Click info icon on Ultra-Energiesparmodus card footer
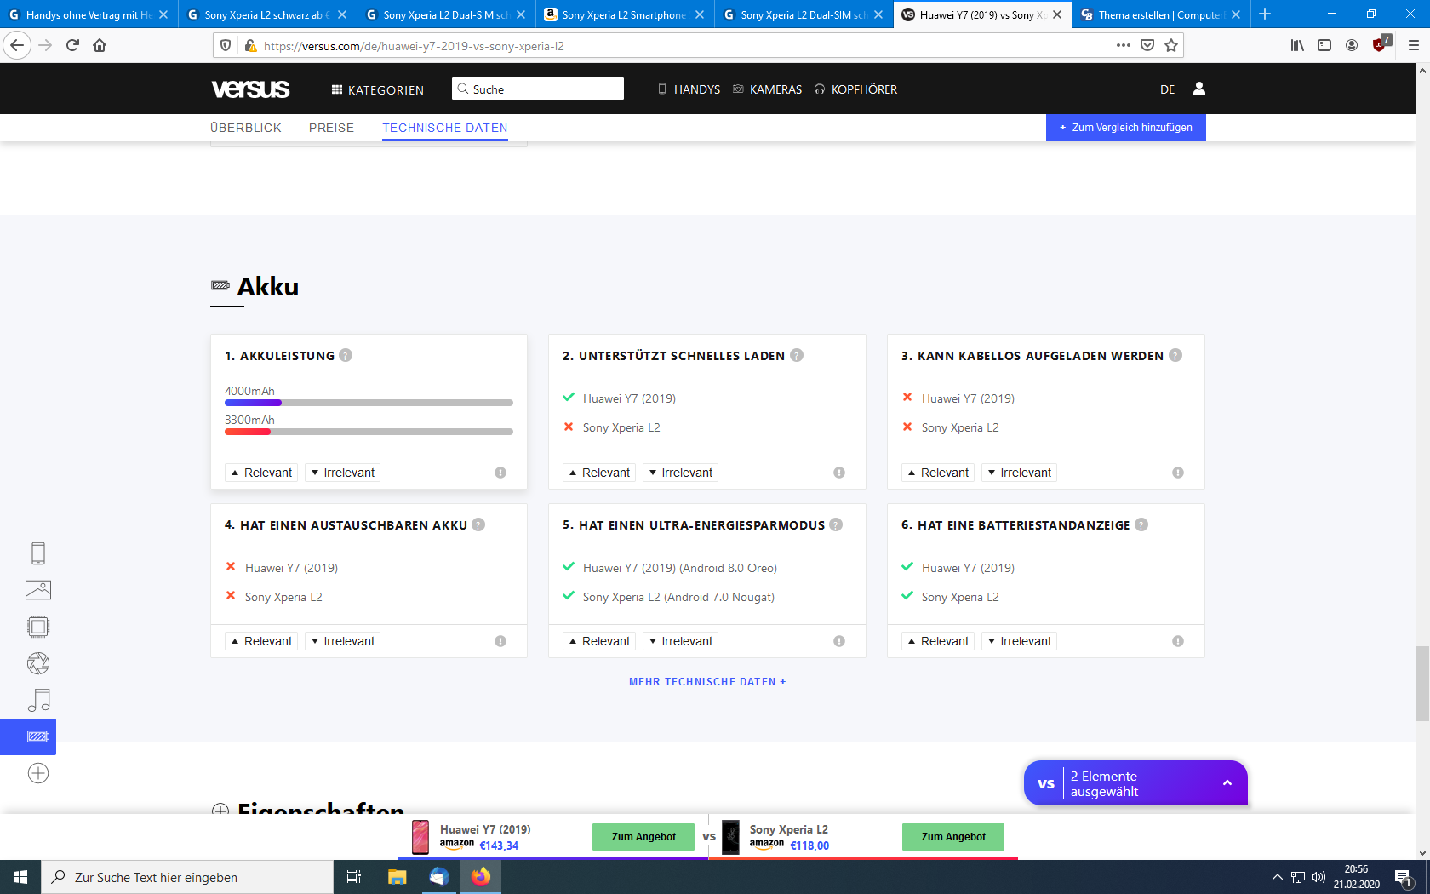Viewport: 1430px width, 894px height. click(839, 641)
